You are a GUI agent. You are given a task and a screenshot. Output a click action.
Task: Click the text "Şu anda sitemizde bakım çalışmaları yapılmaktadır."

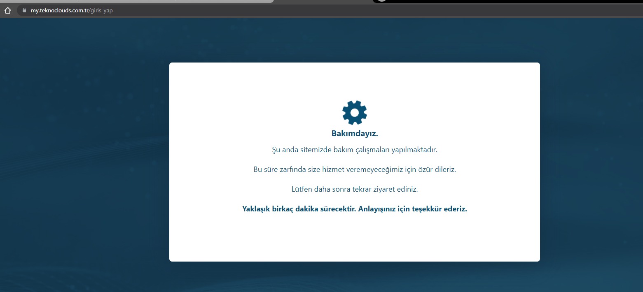point(355,150)
